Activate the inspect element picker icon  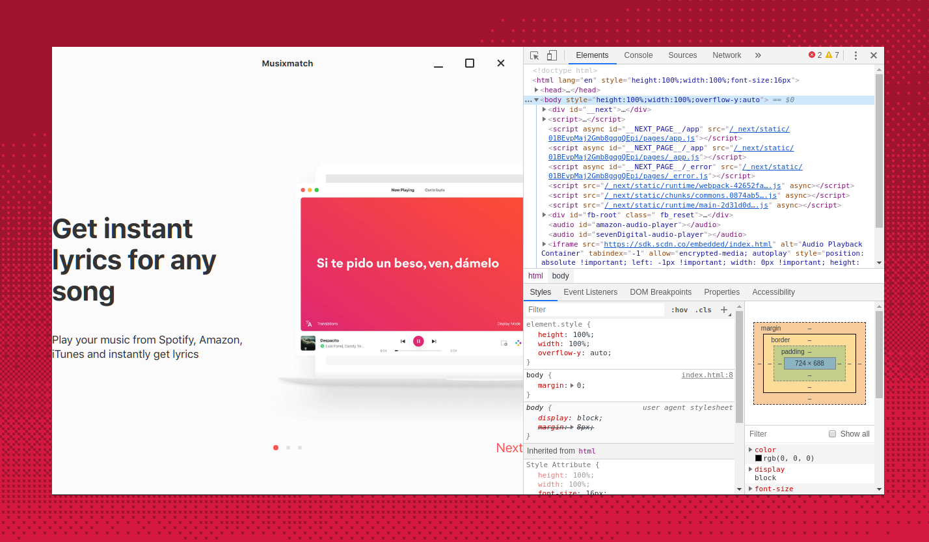[534, 55]
